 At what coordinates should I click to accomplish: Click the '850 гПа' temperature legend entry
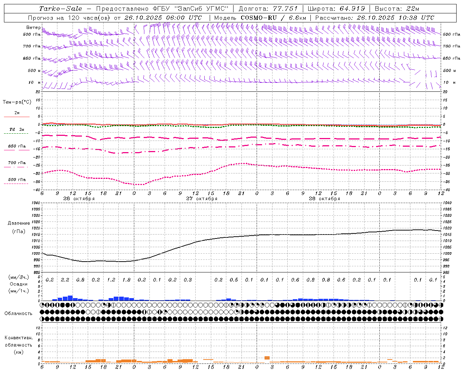coord(17,146)
